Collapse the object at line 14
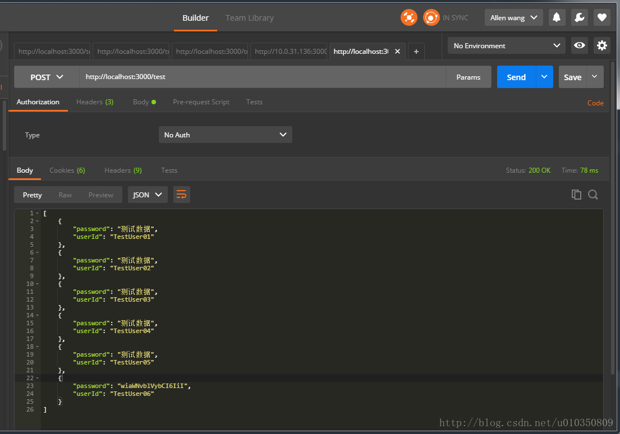Screen dimensions: 620x434 [38, 316]
